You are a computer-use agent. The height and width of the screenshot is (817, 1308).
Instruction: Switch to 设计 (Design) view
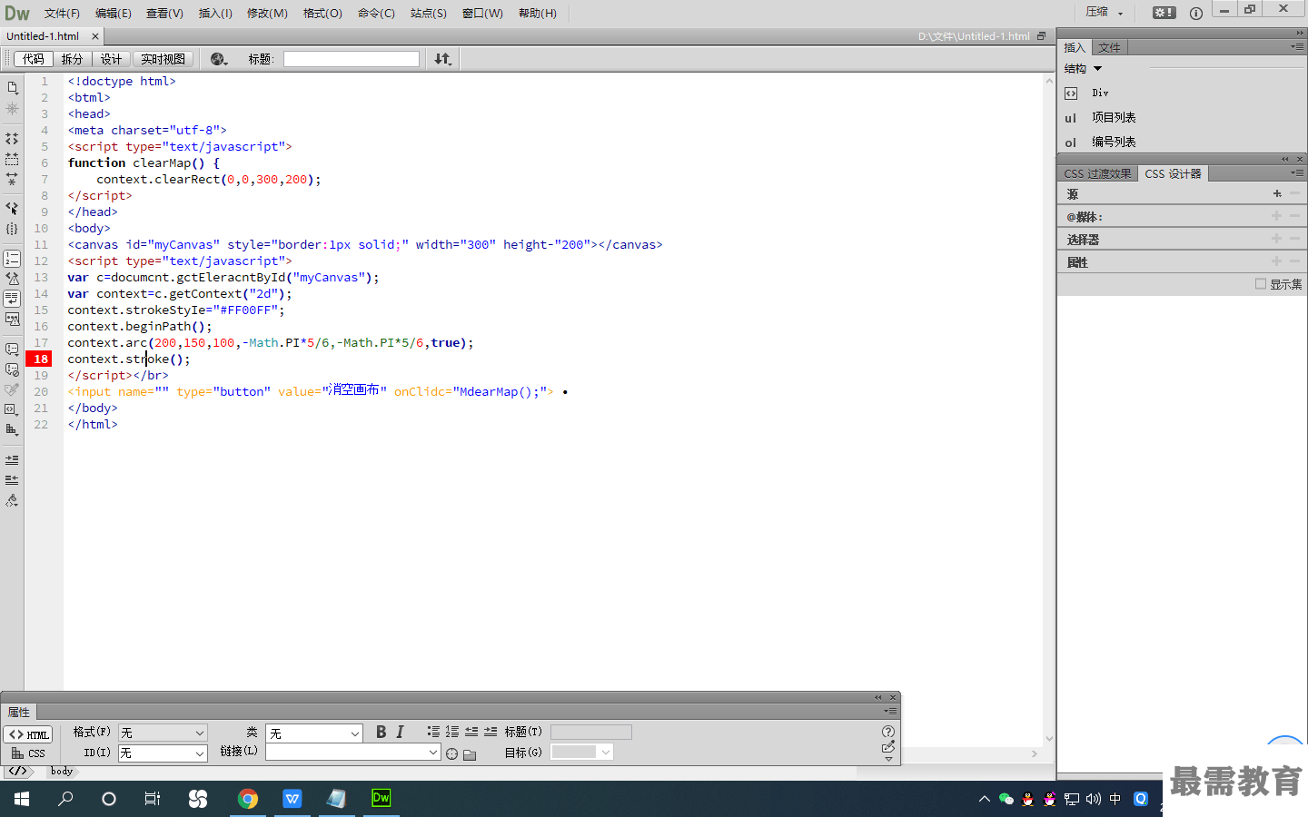(111, 59)
